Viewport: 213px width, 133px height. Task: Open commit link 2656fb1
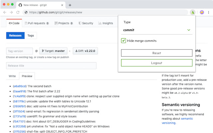20,106
